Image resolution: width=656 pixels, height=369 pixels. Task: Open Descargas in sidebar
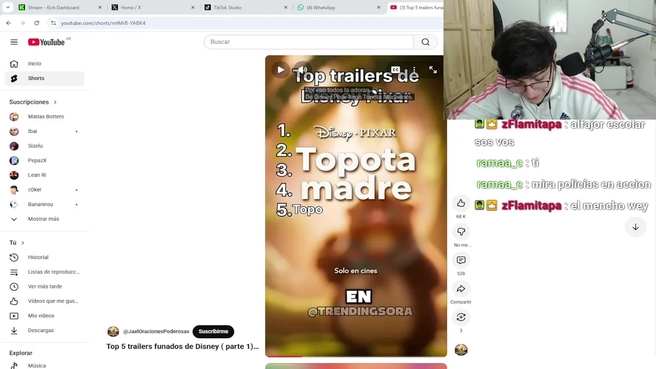(x=45, y=331)
